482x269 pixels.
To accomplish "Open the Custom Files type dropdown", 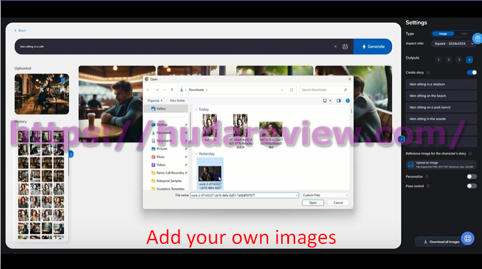I will coord(325,195).
